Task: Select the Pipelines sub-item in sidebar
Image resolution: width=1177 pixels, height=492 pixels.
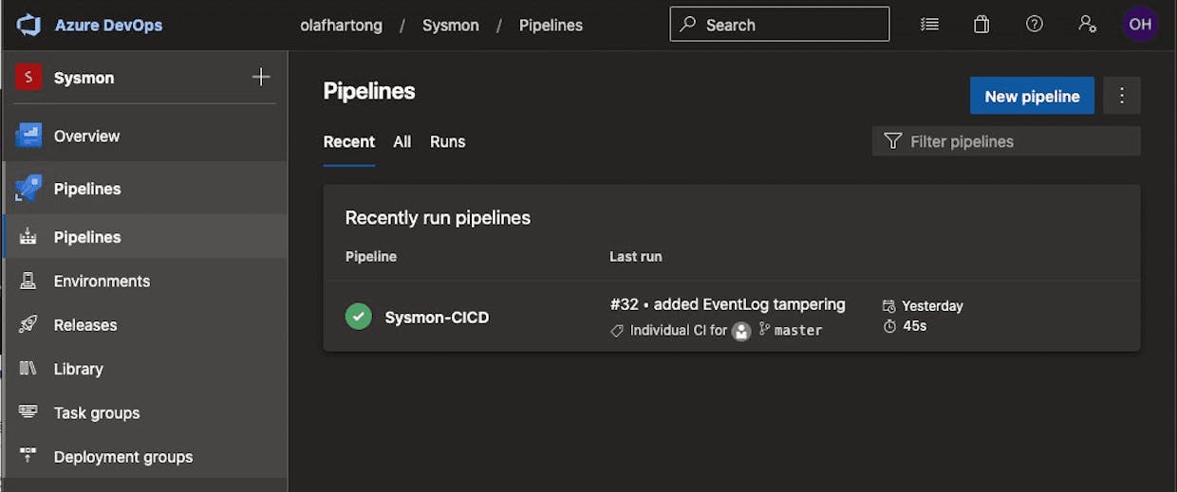Action: [143, 237]
